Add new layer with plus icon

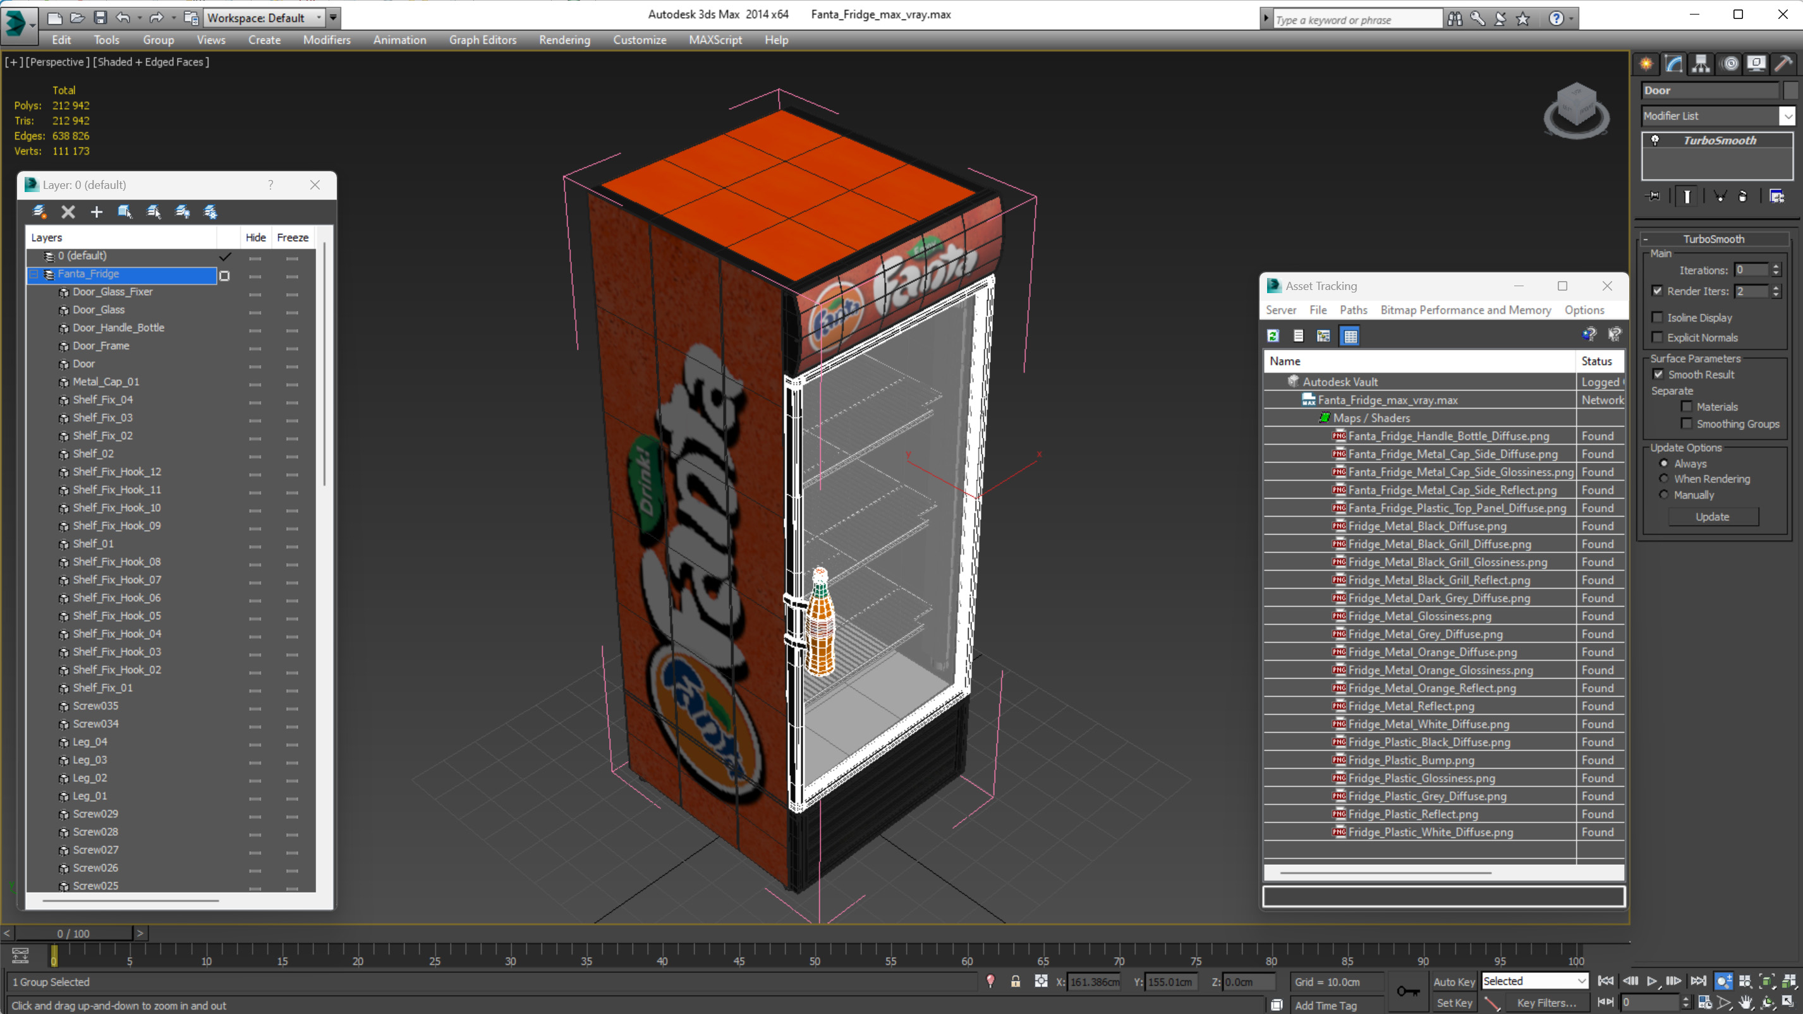pos(97,212)
